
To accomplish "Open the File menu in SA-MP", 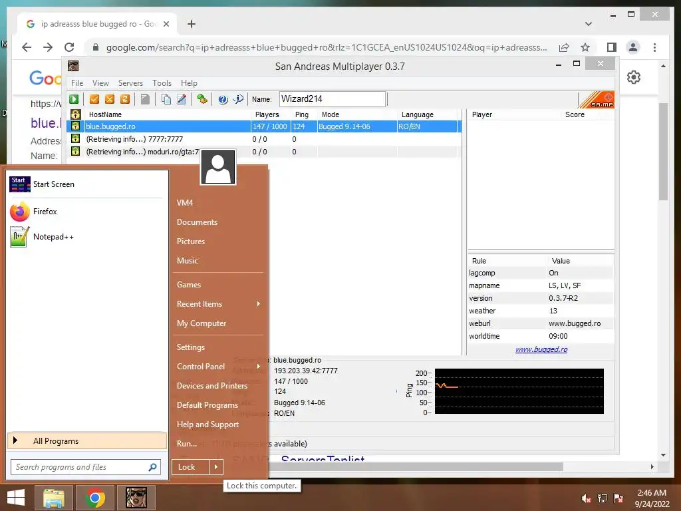I will click(x=77, y=83).
